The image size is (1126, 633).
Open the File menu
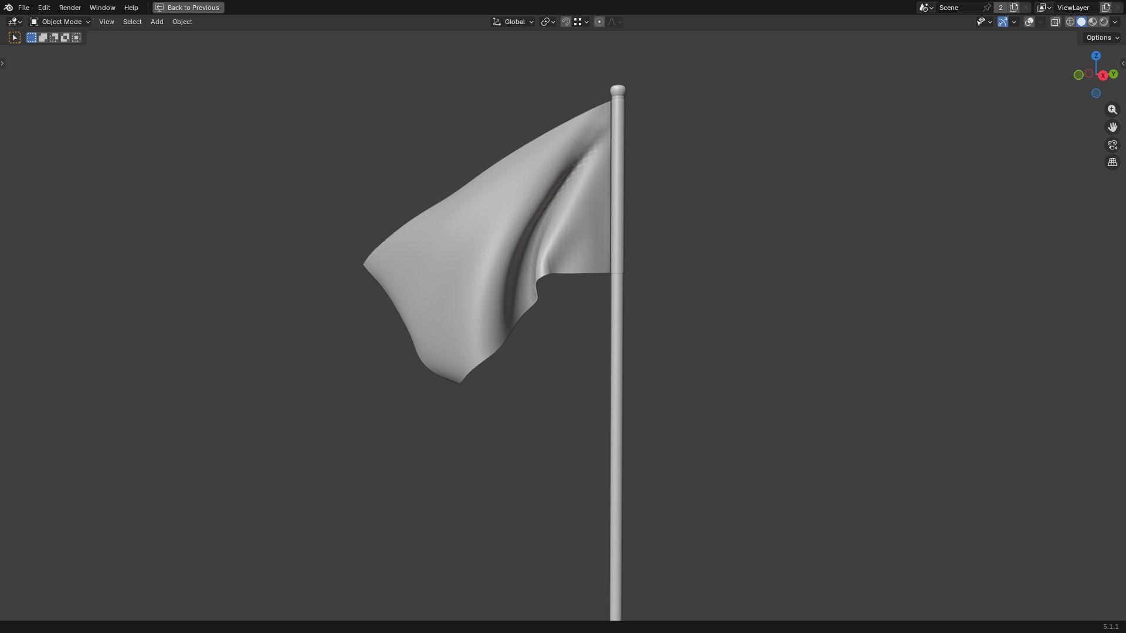point(23,8)
